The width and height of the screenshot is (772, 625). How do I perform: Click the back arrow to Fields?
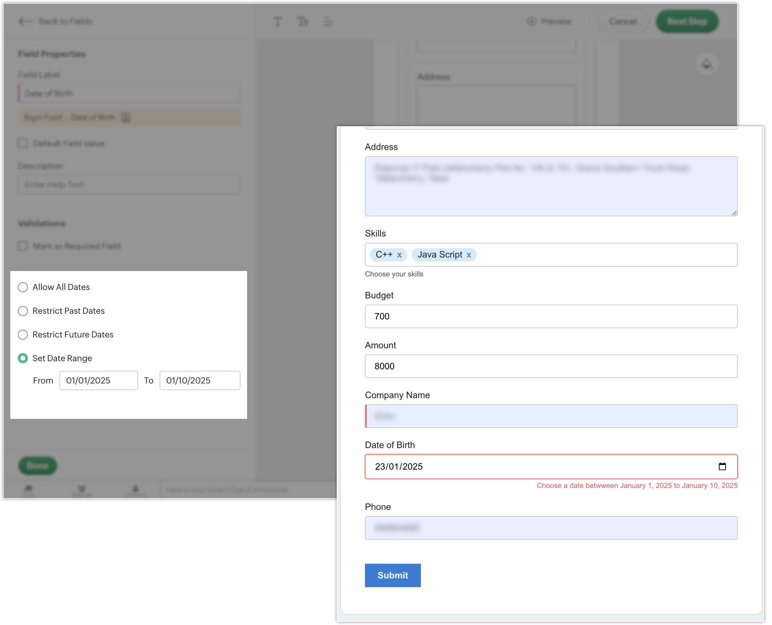coord(26,22)
